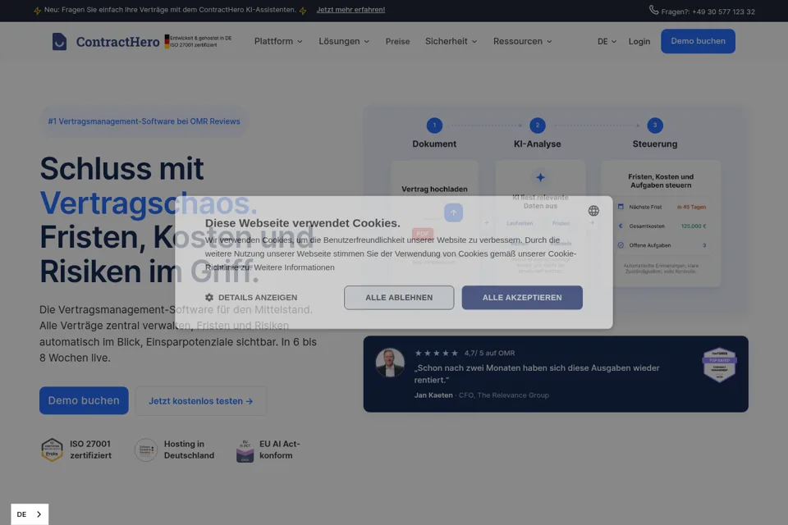This screenshot has height=525, width=788.
Task: Click Jetzt mehr erfahren! link
Action: tap(350, 10)
